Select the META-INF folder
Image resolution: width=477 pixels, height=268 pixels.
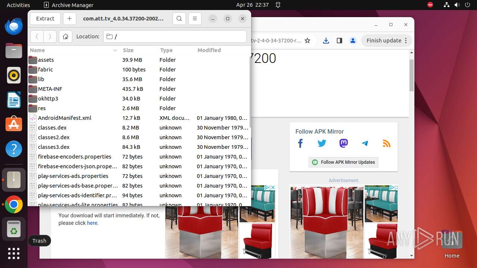139,89
